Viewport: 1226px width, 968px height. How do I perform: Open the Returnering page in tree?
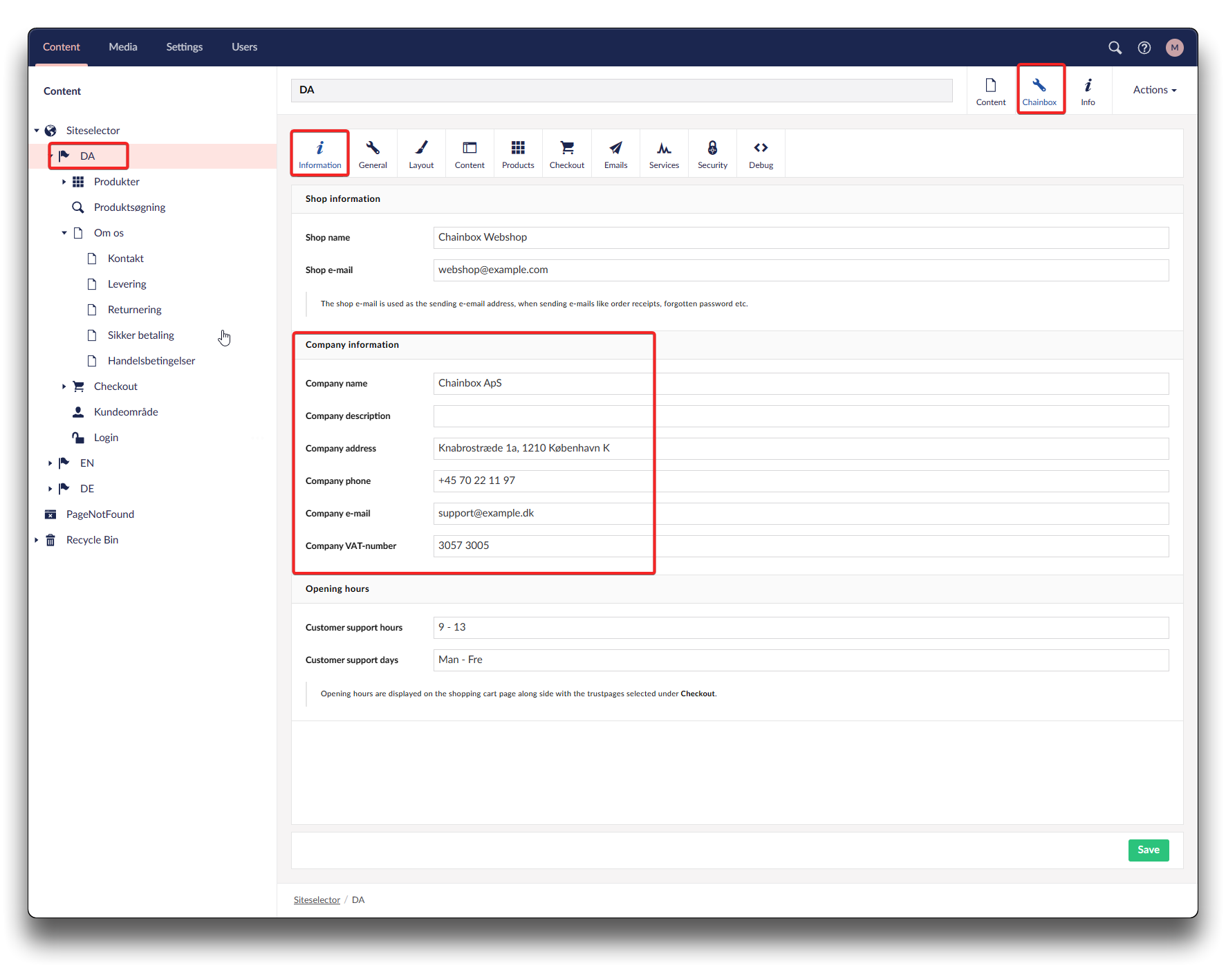(134, 310)
